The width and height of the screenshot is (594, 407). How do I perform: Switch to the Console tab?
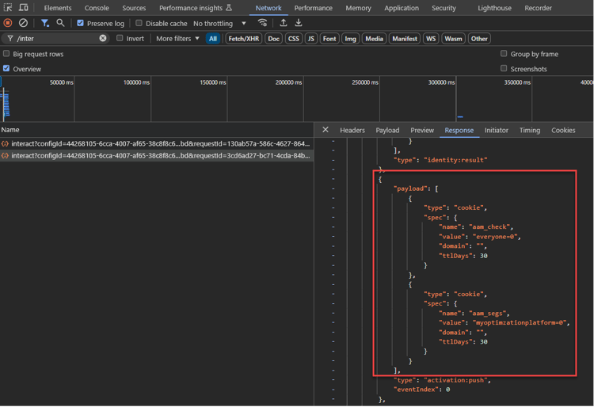pos(97,8)
